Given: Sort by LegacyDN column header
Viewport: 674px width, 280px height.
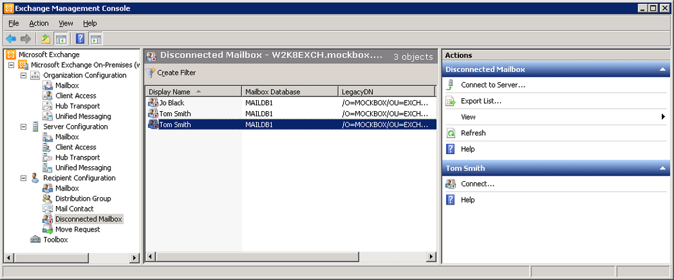Looking at the screenshot, I should 387,92.
